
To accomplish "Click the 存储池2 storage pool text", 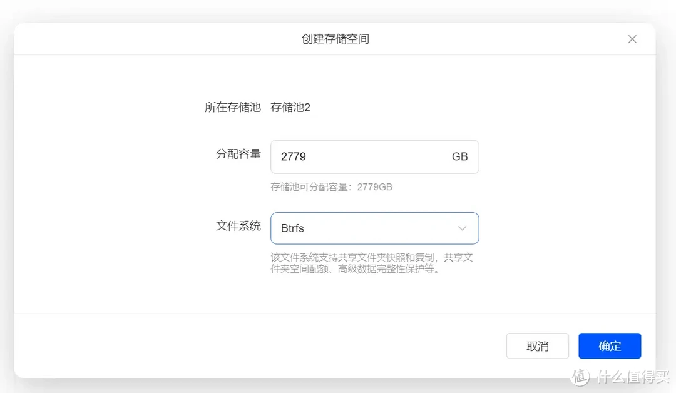I will click(x=290, y=107).
